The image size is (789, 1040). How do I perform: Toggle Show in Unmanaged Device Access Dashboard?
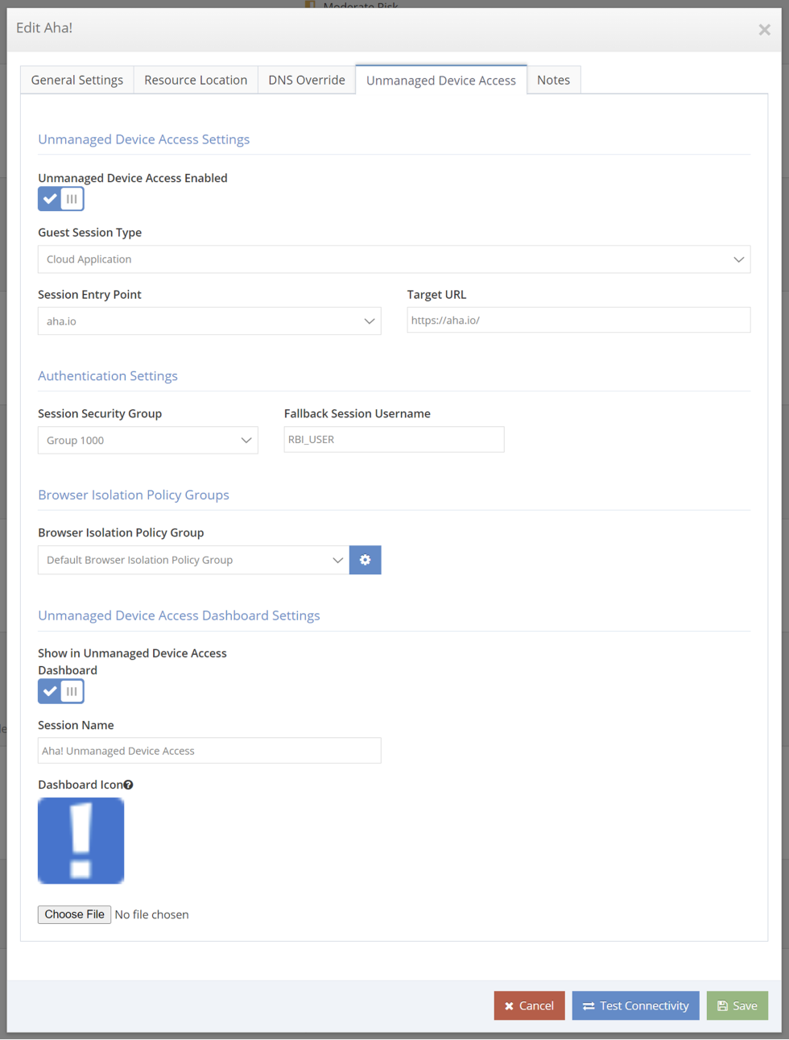[61, 691]
